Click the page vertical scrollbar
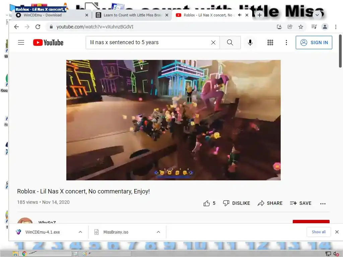This screenshot has height=257, width=343. (340, 51)
